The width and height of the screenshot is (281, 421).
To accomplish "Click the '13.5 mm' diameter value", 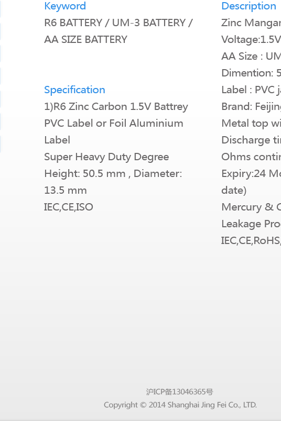I will click(66, 191).
